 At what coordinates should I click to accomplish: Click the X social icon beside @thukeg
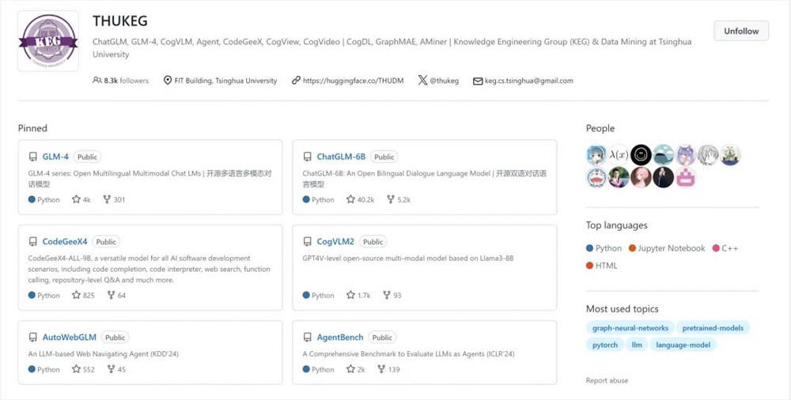(422, 81)
